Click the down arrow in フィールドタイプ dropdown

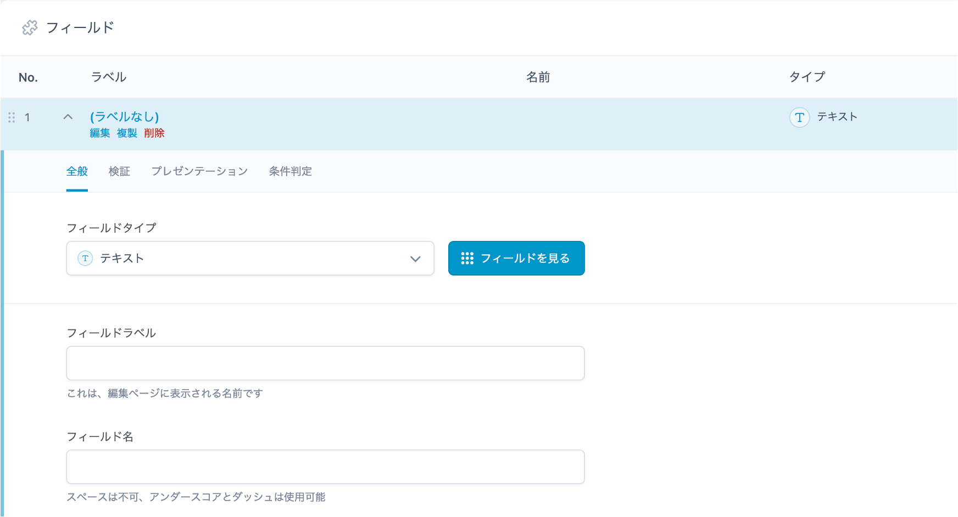click(x=415, y=258)
